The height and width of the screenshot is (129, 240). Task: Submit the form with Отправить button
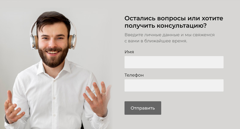point(143,108)
